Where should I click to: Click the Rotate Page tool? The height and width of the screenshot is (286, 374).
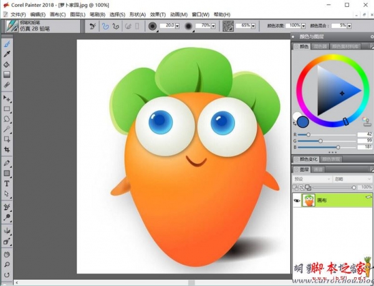click(x=7, y=274)
